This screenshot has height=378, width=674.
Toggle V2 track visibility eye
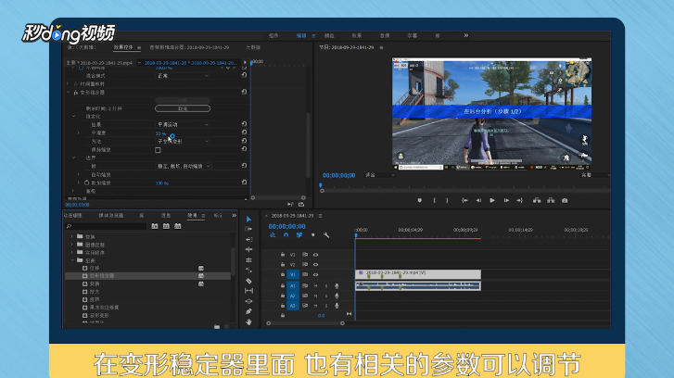pyautogui.click(x=315, y=265)
